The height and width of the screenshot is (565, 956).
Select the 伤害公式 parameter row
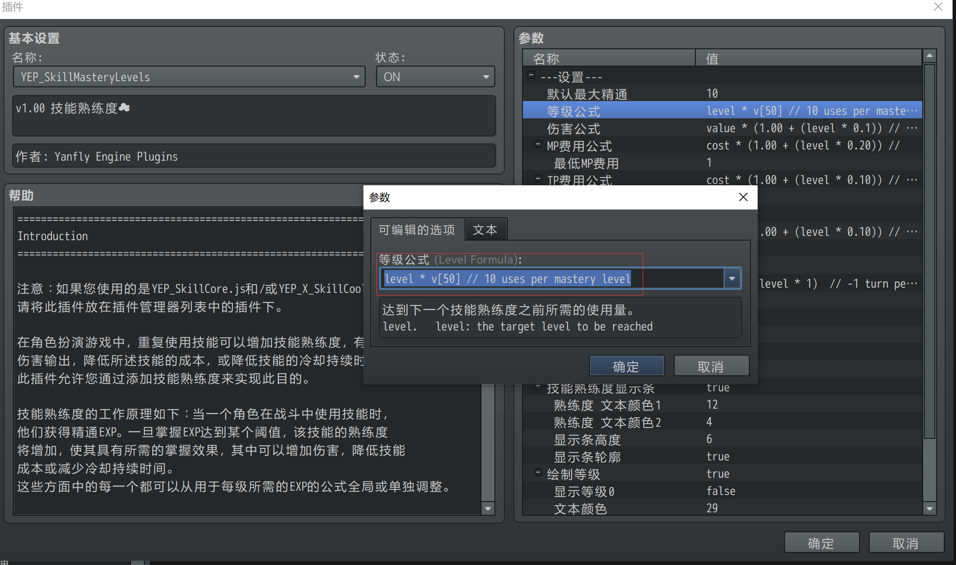point(722,128)
